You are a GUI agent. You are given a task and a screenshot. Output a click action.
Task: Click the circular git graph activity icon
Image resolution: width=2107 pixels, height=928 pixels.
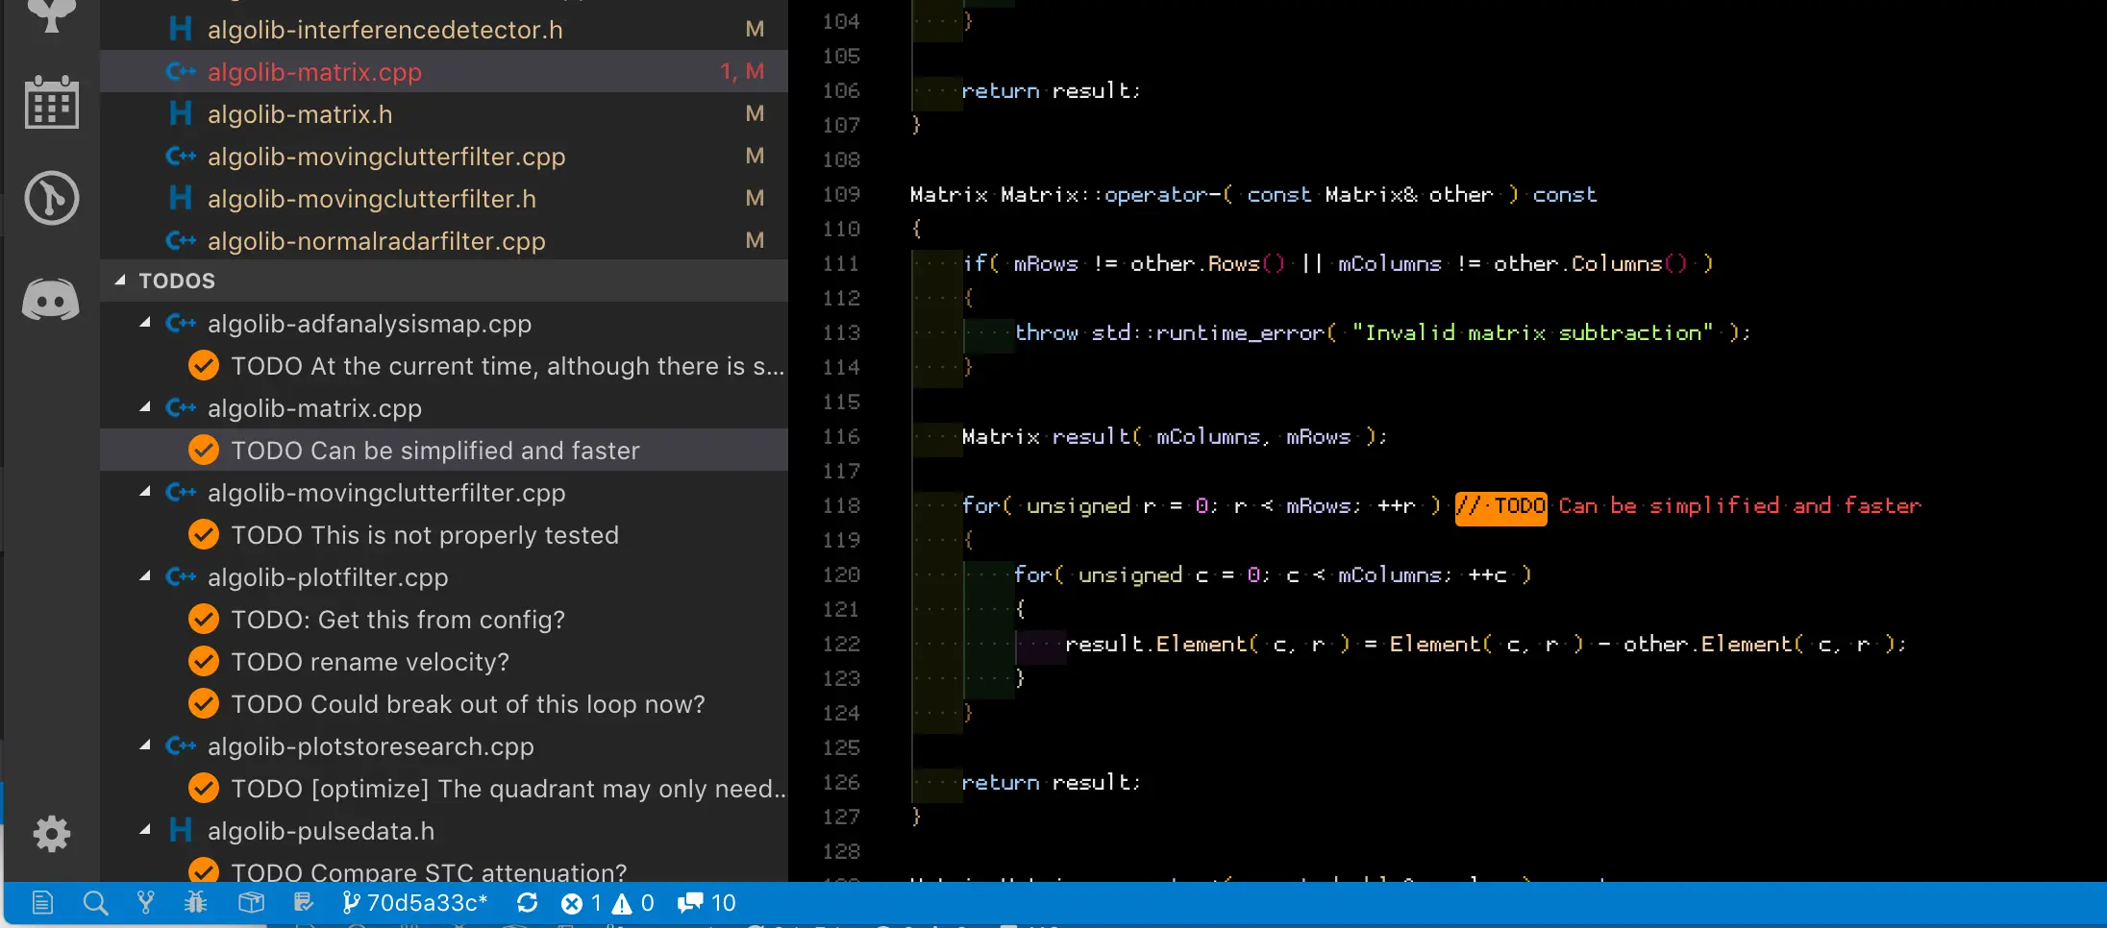click(x=51, y=198)
